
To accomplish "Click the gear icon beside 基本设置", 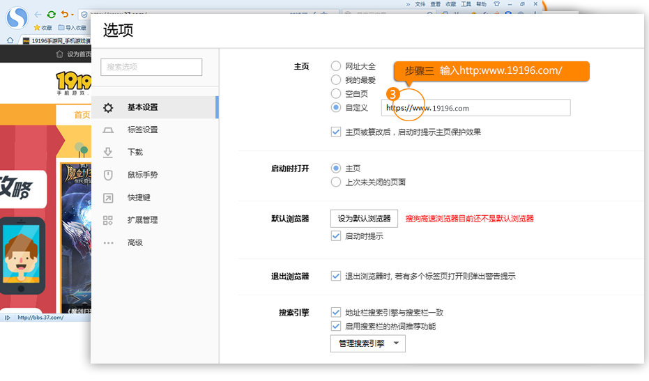I will pyautogui.click(x=108, y=107).
